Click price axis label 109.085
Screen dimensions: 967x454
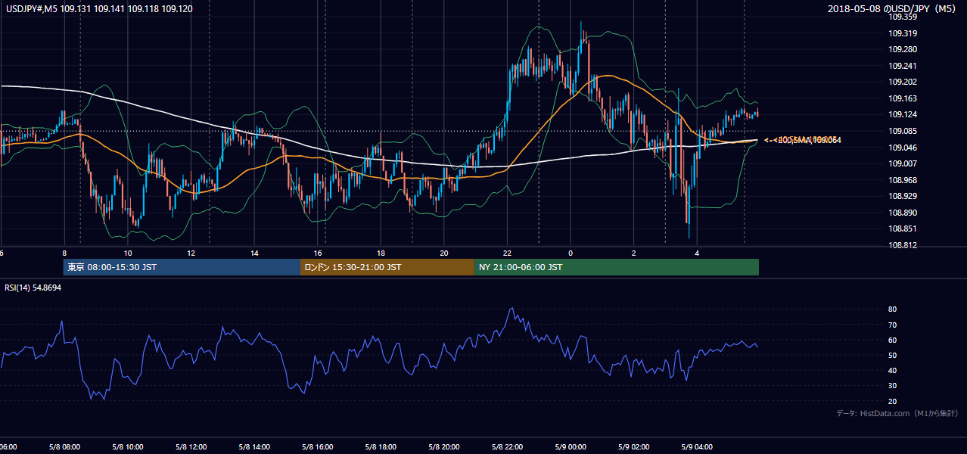pyautogui.click(x=903, y=131)
